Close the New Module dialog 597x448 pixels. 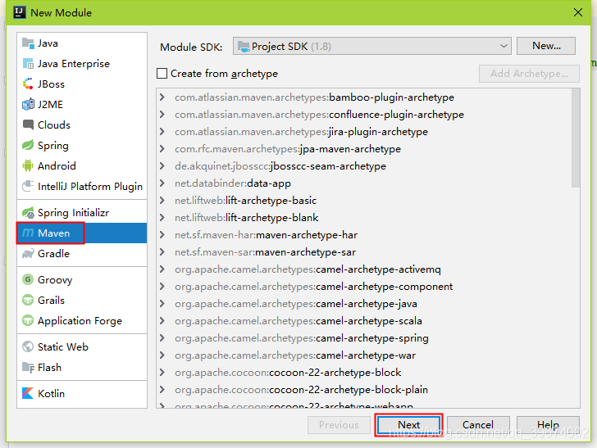pyautogui.click(x=578, y=12)
